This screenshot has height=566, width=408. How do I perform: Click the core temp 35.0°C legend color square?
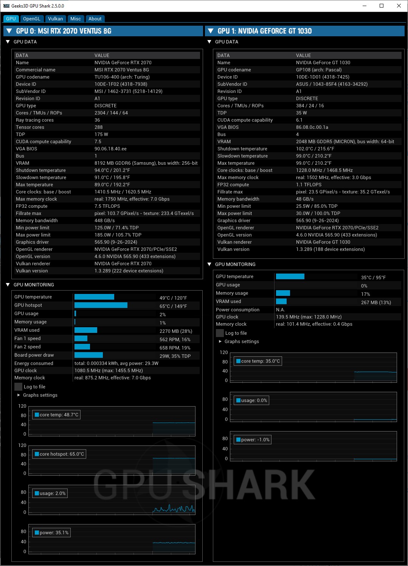tap(239, 361)
